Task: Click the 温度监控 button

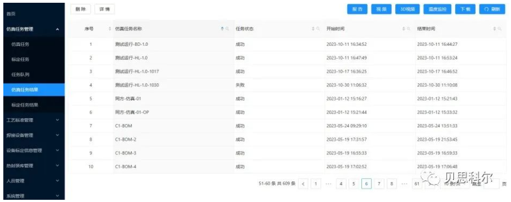Action: (437, 9)
